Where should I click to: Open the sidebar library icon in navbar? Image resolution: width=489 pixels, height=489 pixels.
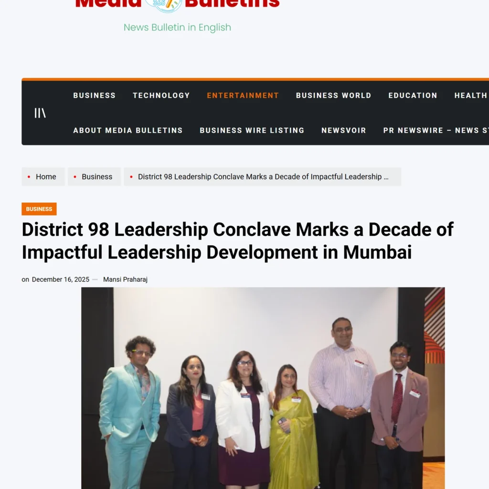(x=40, y=113)
